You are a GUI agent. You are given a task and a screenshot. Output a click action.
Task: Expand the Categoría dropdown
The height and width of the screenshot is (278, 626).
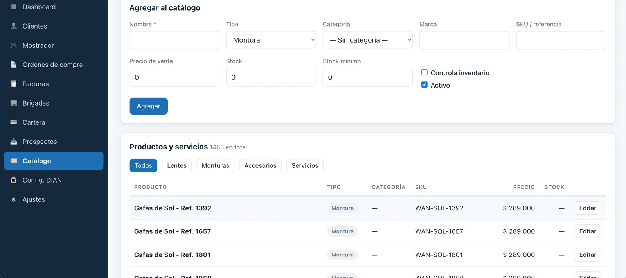coord(368,40)
